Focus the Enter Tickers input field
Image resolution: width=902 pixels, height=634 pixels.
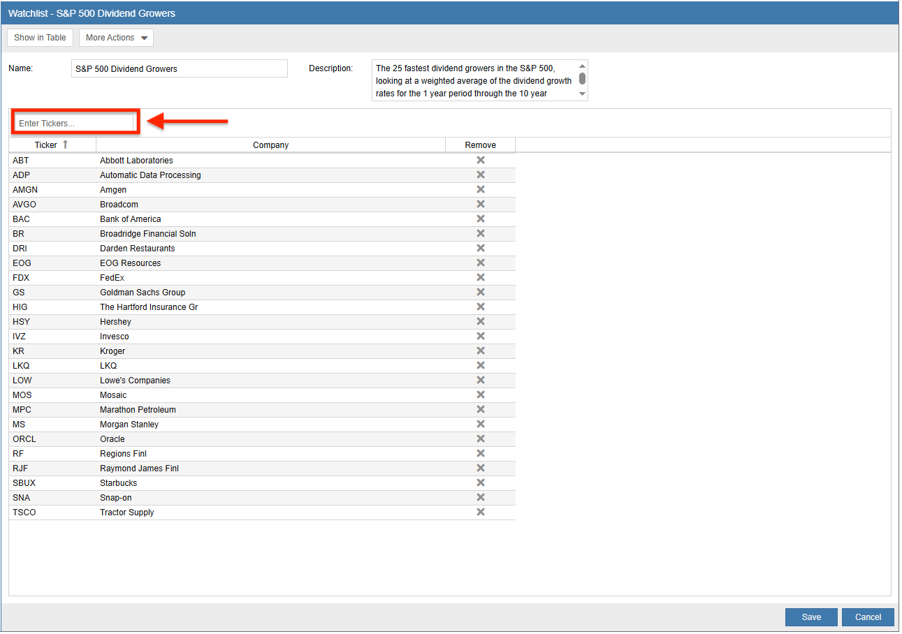(x=74, y=123)
